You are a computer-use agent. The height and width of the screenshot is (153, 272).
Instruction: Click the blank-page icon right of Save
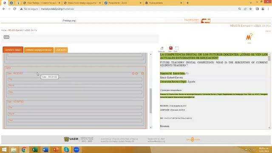point(177,48)
